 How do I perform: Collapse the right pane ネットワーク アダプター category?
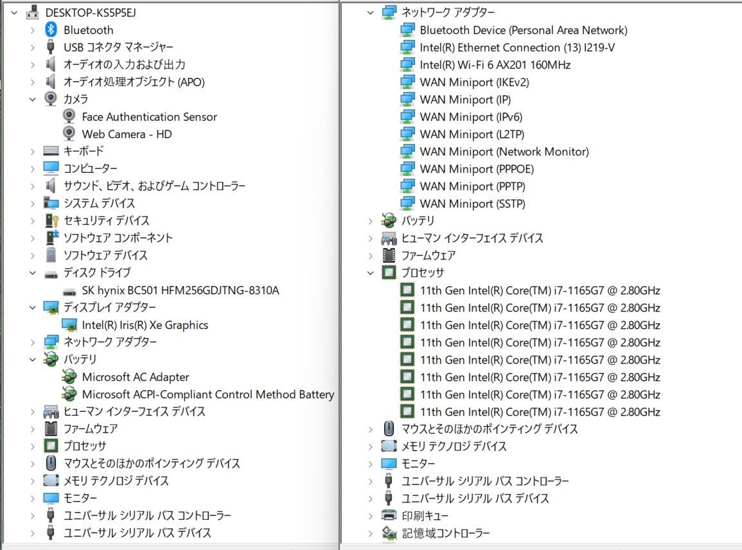click(x=370, y=13)
